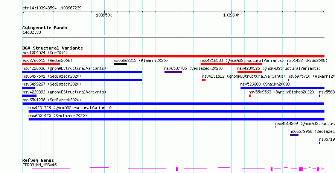Click the purple nsv6587785 variant bar
335x173 pixels.
pyautogui.click(x=173, y=72)
